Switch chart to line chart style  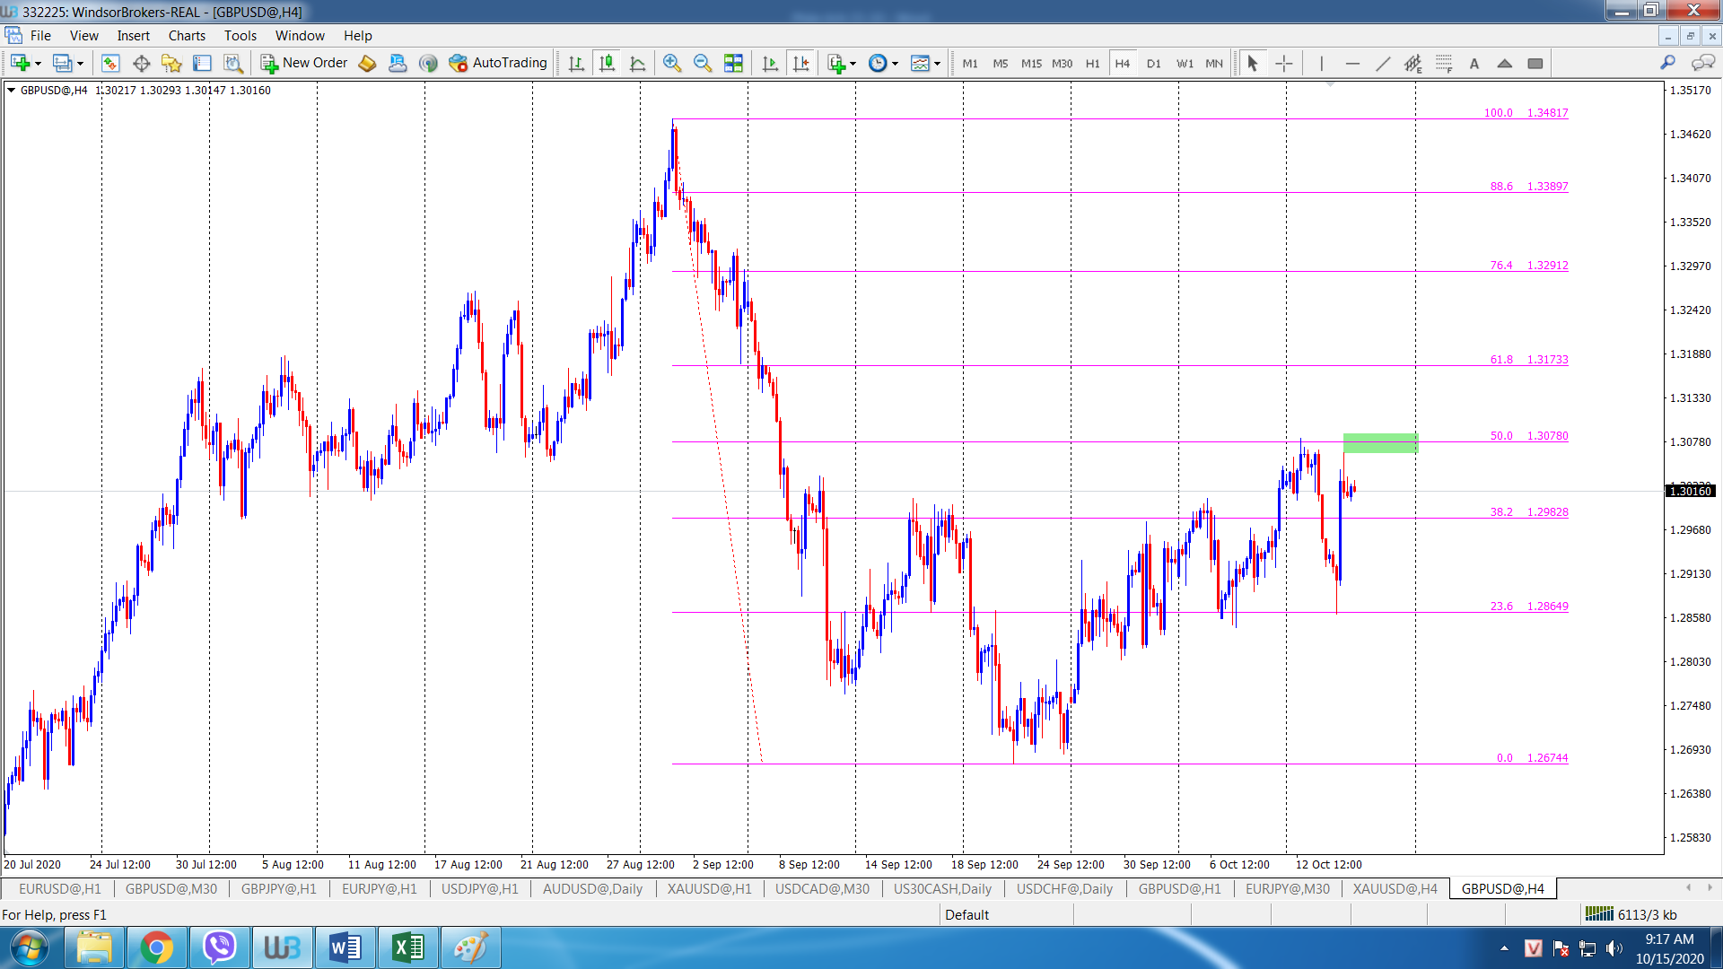(x=638, y=63)
